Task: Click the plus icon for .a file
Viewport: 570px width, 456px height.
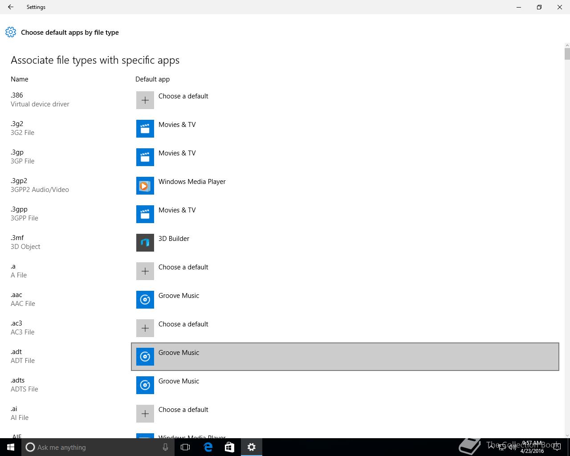Action: tap(145, 271)
